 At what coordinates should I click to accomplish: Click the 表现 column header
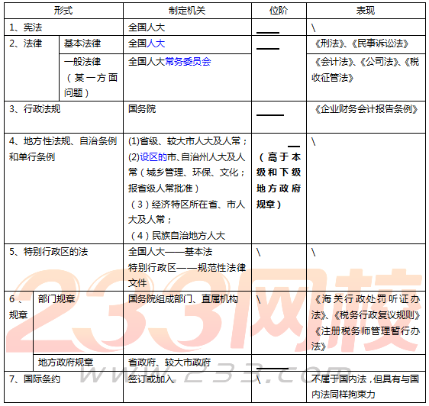pyautogui.click(x=366, y=11)
